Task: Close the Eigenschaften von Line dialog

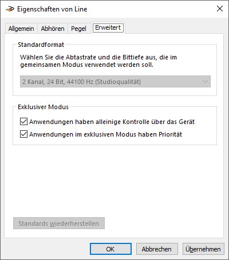Action: pos(220,9)
